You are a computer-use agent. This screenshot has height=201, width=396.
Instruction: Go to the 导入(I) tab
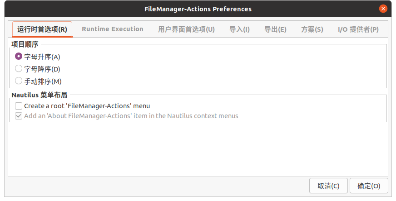tap(239, 29)
